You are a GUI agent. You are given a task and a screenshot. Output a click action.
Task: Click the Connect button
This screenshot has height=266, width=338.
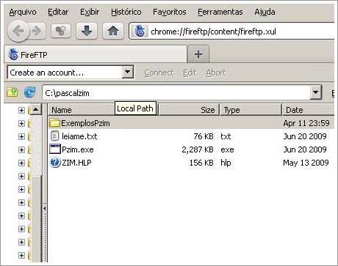pyautogui.click(x=159, y=73)
